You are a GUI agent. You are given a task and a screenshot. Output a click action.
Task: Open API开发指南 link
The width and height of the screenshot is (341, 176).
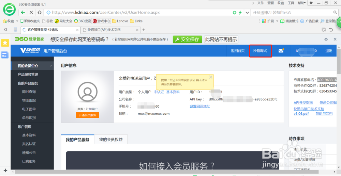point(303,102)
